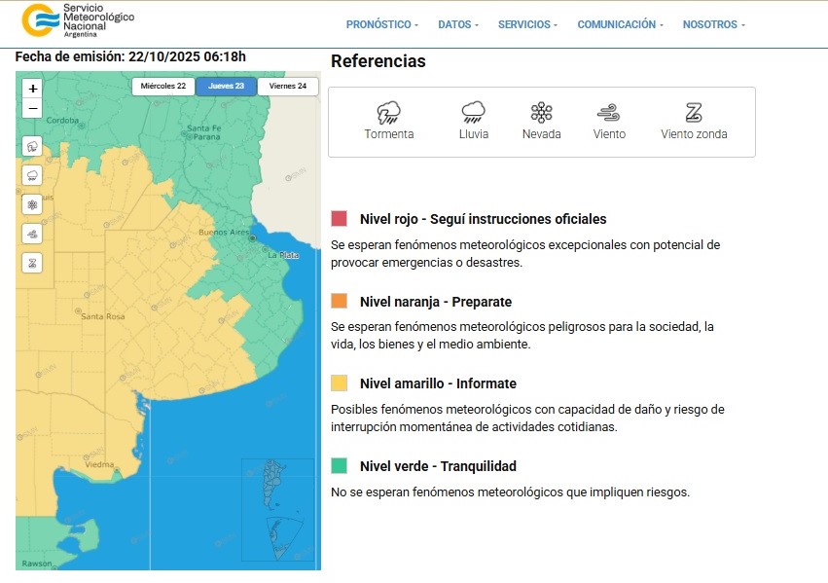Open the SERVICIOS dropdown menu
Screen dimensions: 828x583
click(527, 25)
